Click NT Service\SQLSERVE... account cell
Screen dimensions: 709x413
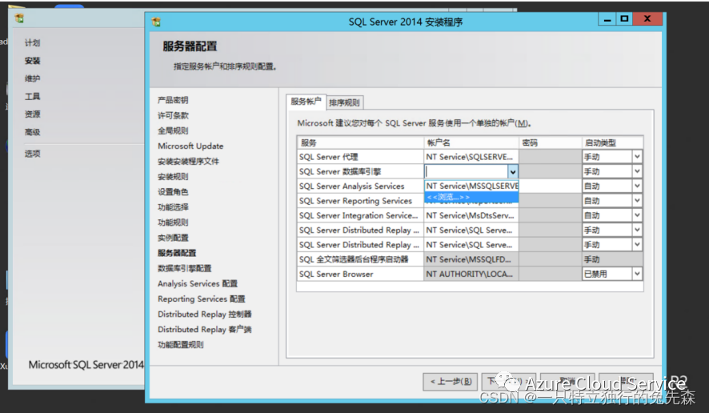470,157
